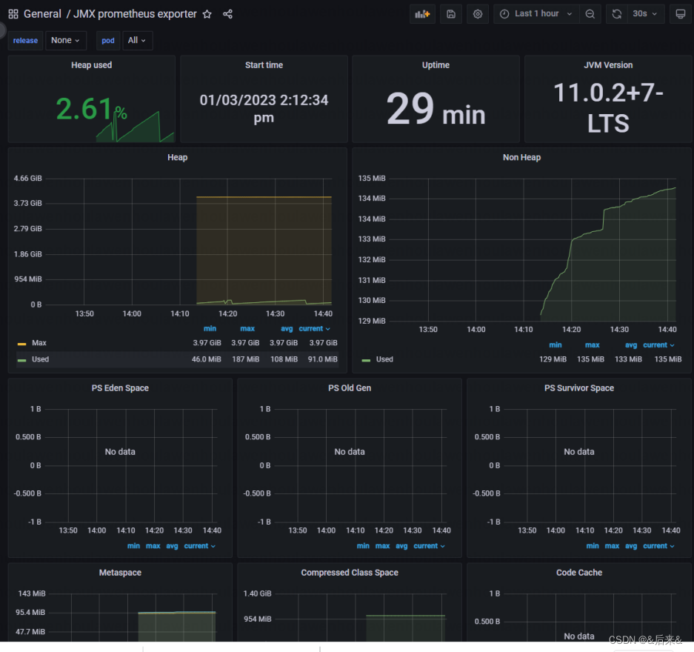Open the 30s refresh interval dropdown
Screen dimensions: 694x652
(x=644, y=14)
